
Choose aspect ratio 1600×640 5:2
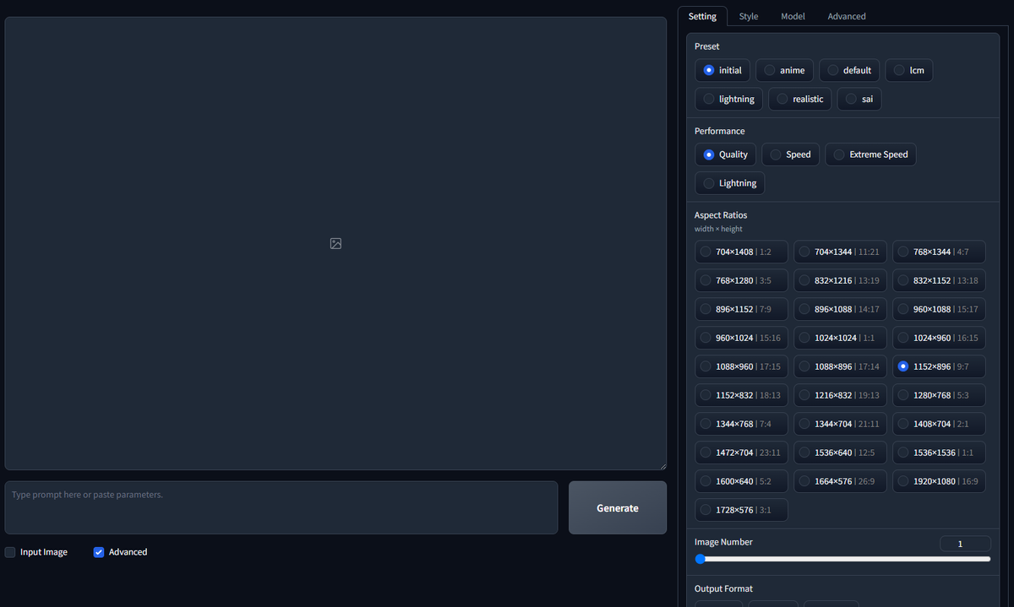pyautogui.click(x=741, y=481)
